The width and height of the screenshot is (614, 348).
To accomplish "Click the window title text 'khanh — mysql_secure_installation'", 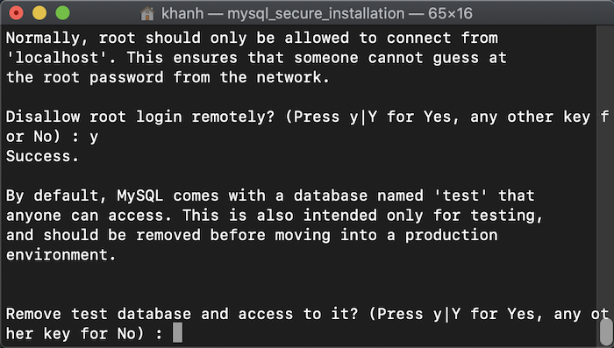I will click(x=282, y=14).
